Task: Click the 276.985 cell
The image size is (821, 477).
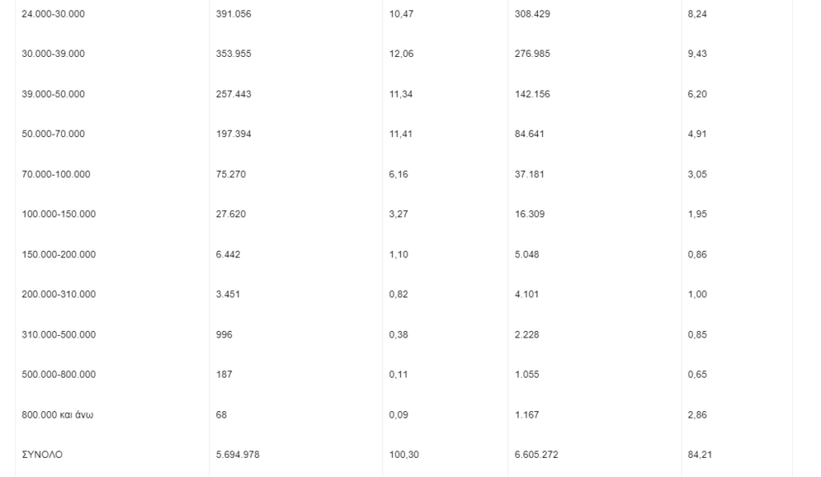Action: [532, 54]
